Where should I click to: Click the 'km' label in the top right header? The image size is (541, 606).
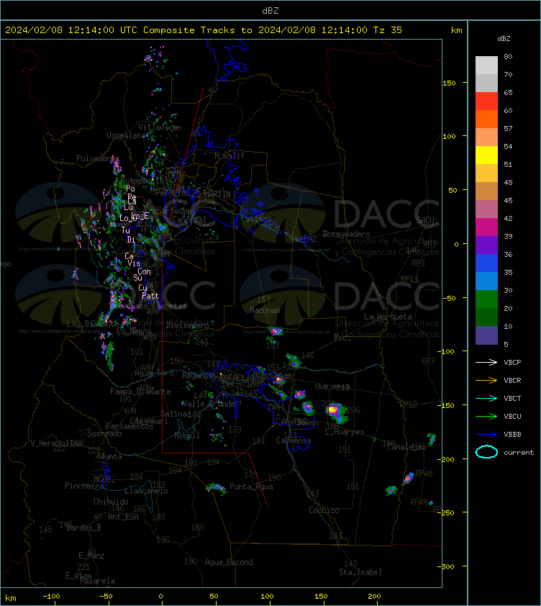coord(456,30)
